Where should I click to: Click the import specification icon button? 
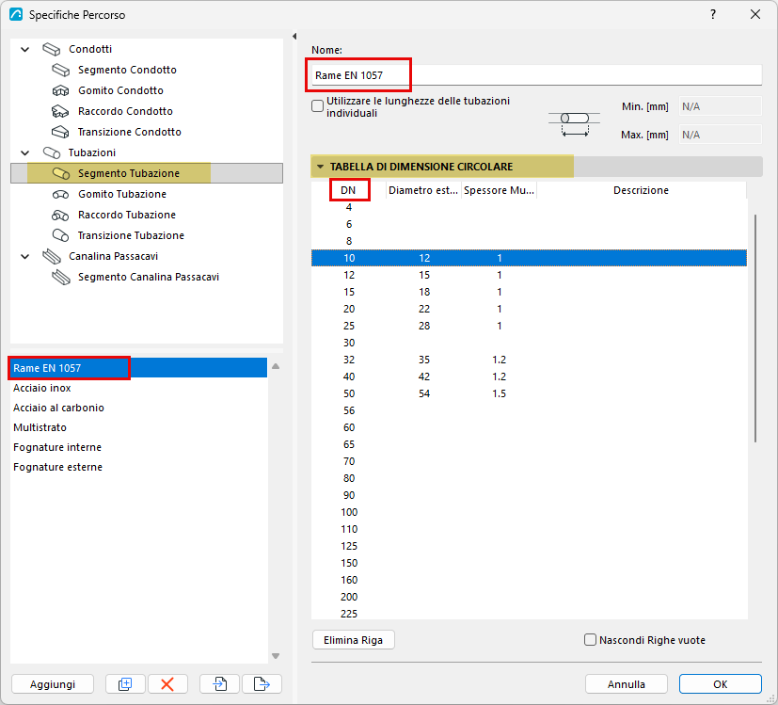(x=219, y=683)
